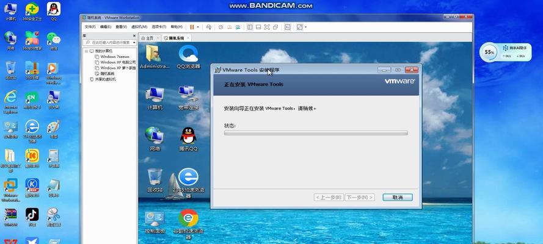Click the Unity mode toolbar icon
Image resolution: width=543 pixels, height=244 pixels.
coord(275,27)
